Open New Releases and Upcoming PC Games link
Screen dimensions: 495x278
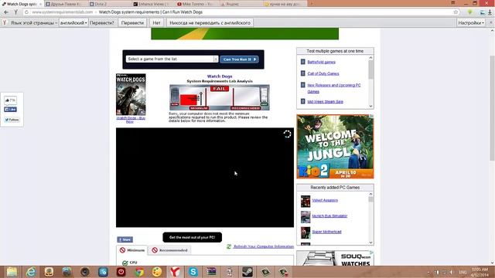pyautogui.click(x=333, y=88)
